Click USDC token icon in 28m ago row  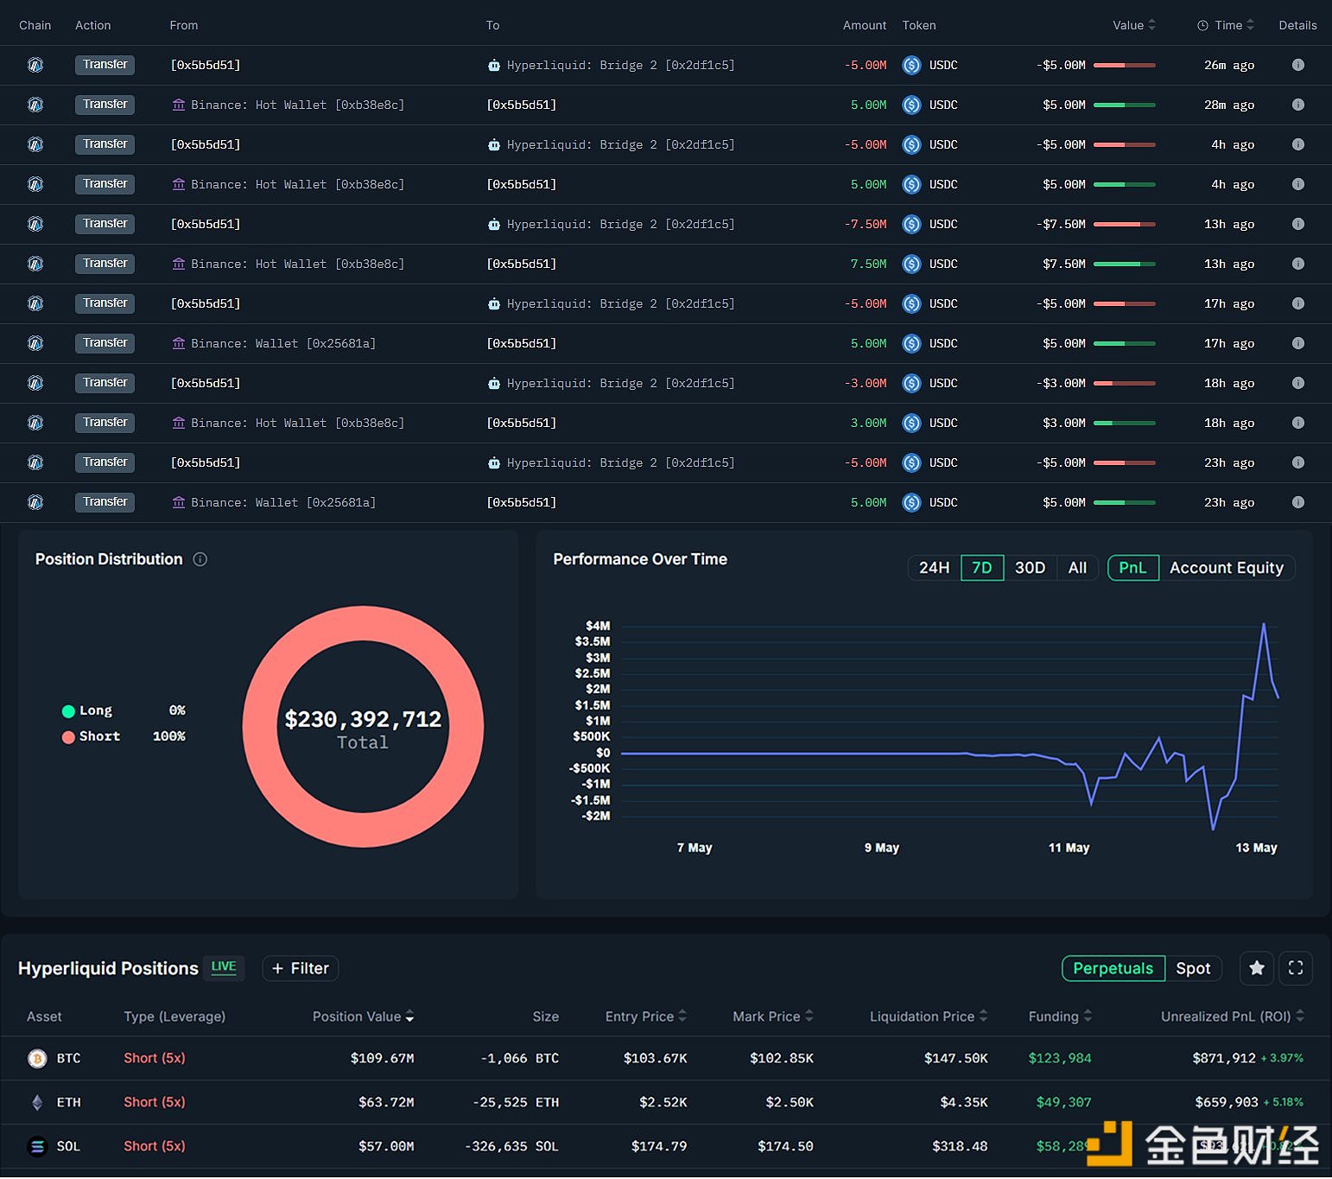911,105
